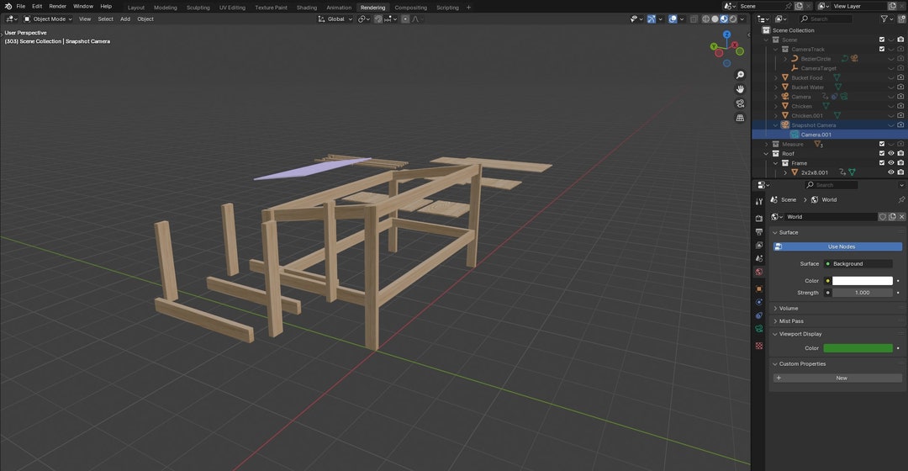Uncheck the CameraTrack collection checkbox
The height and width of the screenshot is (471, 908).
coord(882,50)
